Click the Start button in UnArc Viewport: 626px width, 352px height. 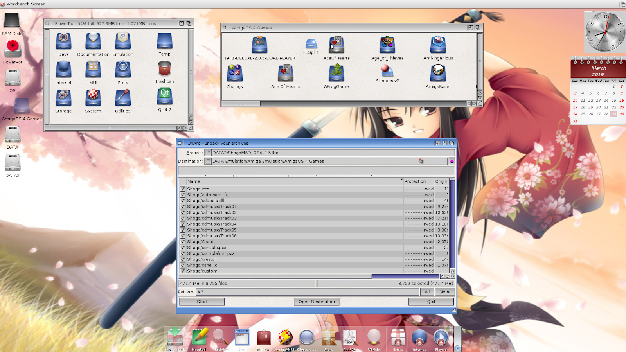[202, 302]
